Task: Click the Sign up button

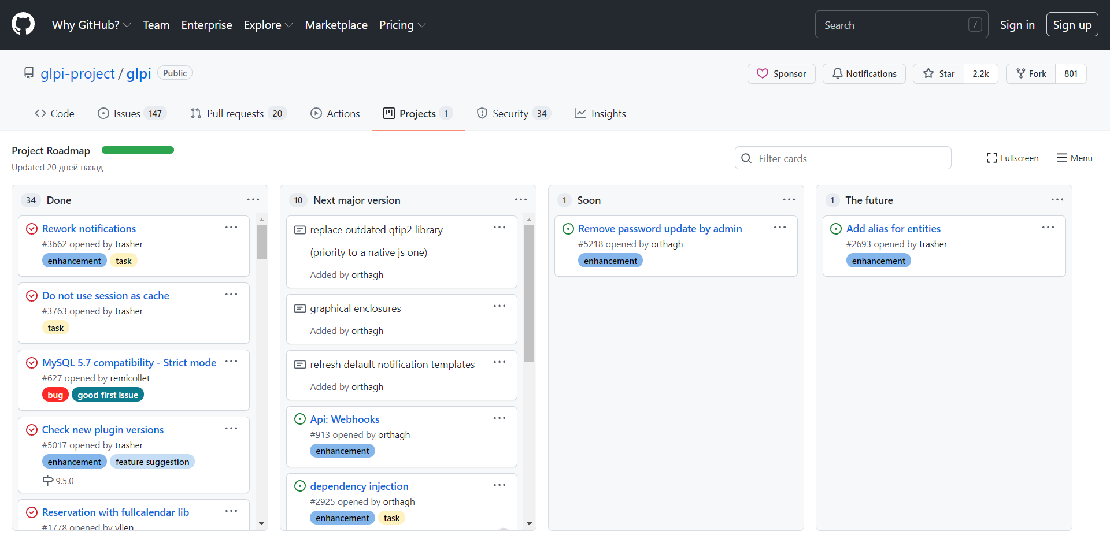Action: pyautogui.click(x=1072, y=25)
